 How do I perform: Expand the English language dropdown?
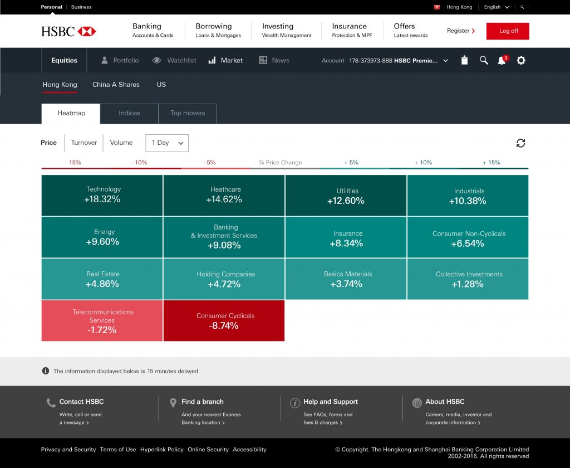click(x=497, y=7)
